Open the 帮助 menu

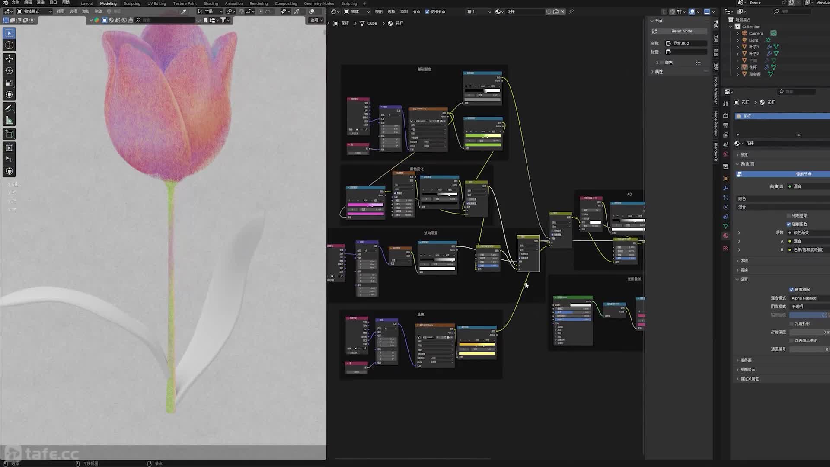(x=66, y=3)
